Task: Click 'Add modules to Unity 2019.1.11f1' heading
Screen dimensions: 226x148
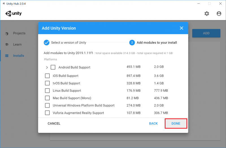Action: pos(68,53)
